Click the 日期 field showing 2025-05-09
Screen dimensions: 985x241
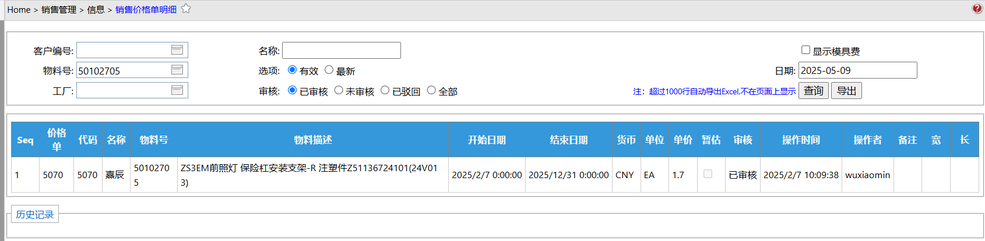[x=858, y=70]
